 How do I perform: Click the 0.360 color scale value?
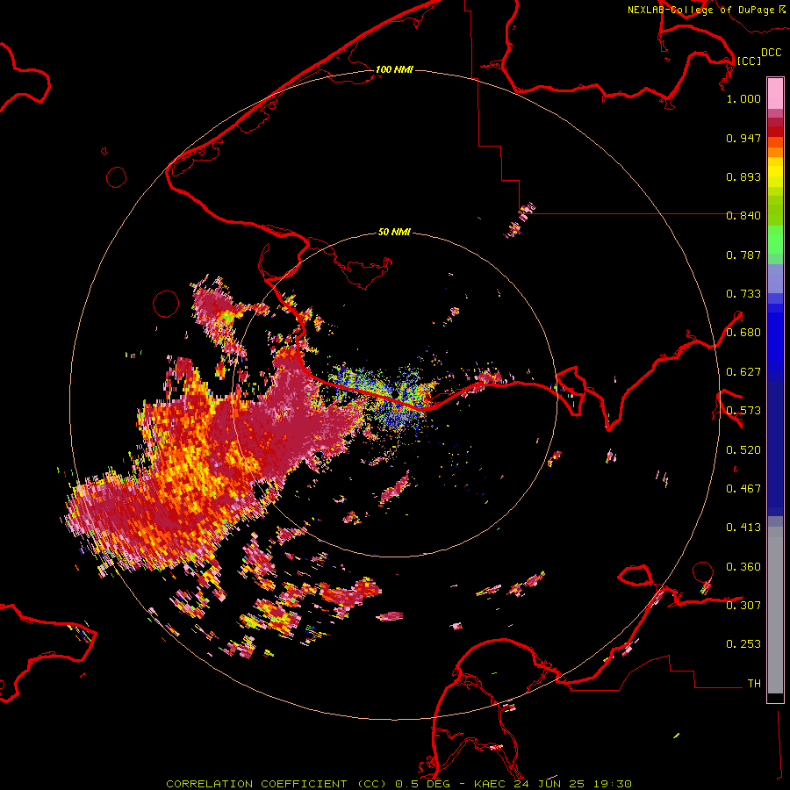(743, 567)
